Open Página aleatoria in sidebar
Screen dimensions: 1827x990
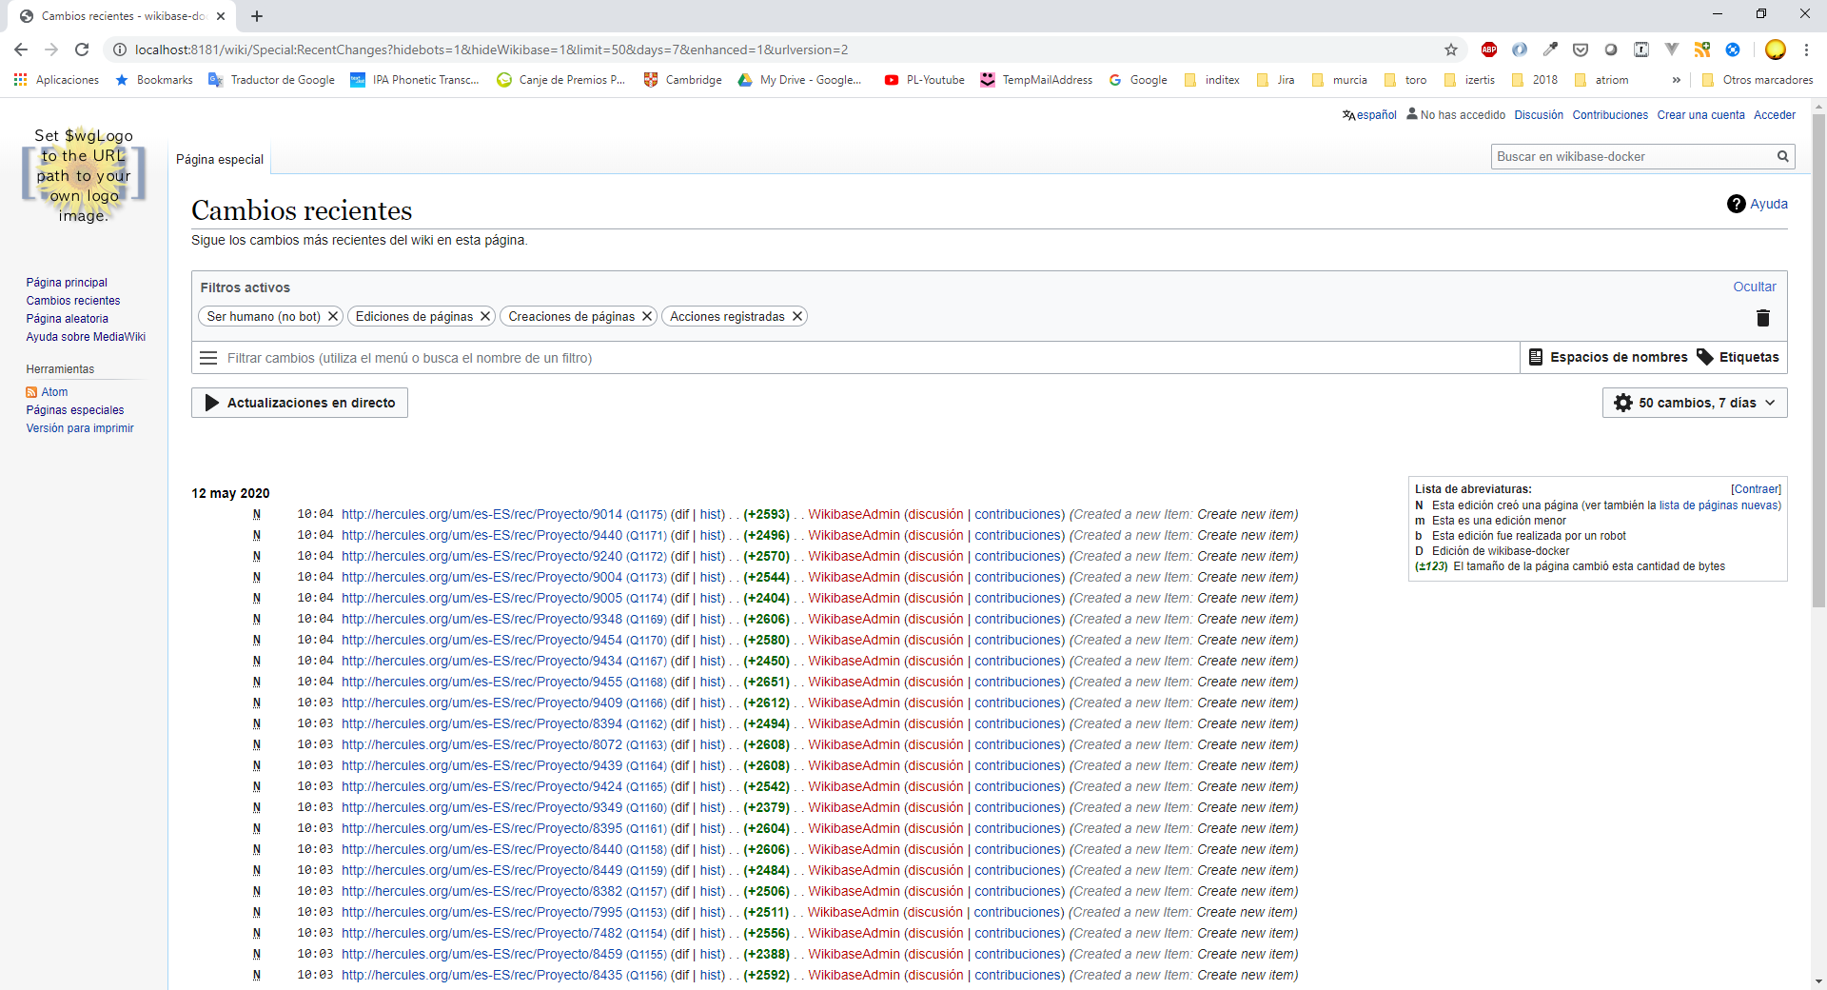tap(68, 319)
